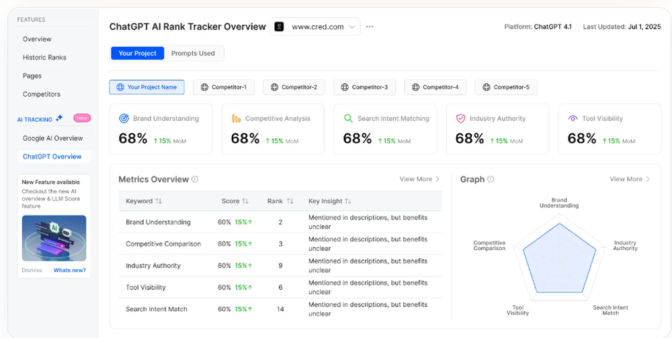Click the Competitive Analysis bar chart icon

tap(236, 119)
